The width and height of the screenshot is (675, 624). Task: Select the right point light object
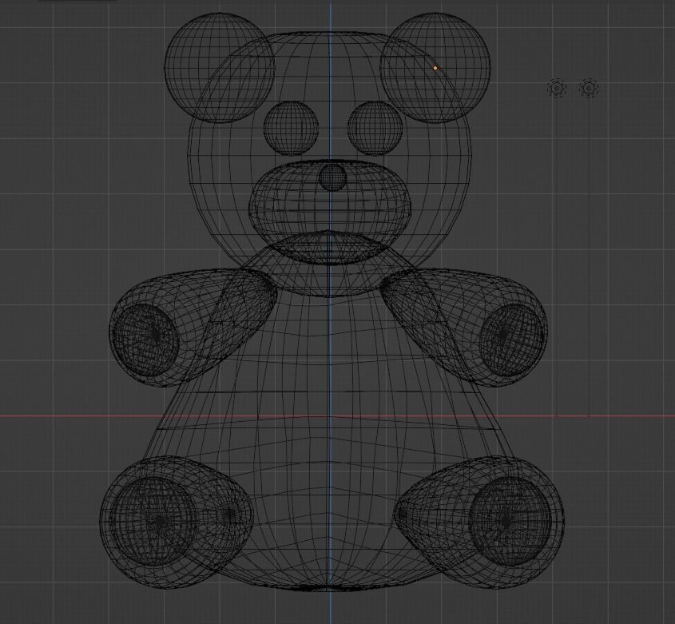589,88
